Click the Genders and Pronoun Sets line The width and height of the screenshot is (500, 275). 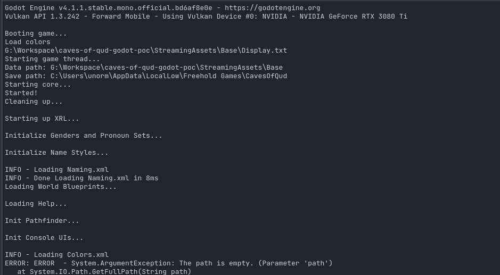[84, 136]
